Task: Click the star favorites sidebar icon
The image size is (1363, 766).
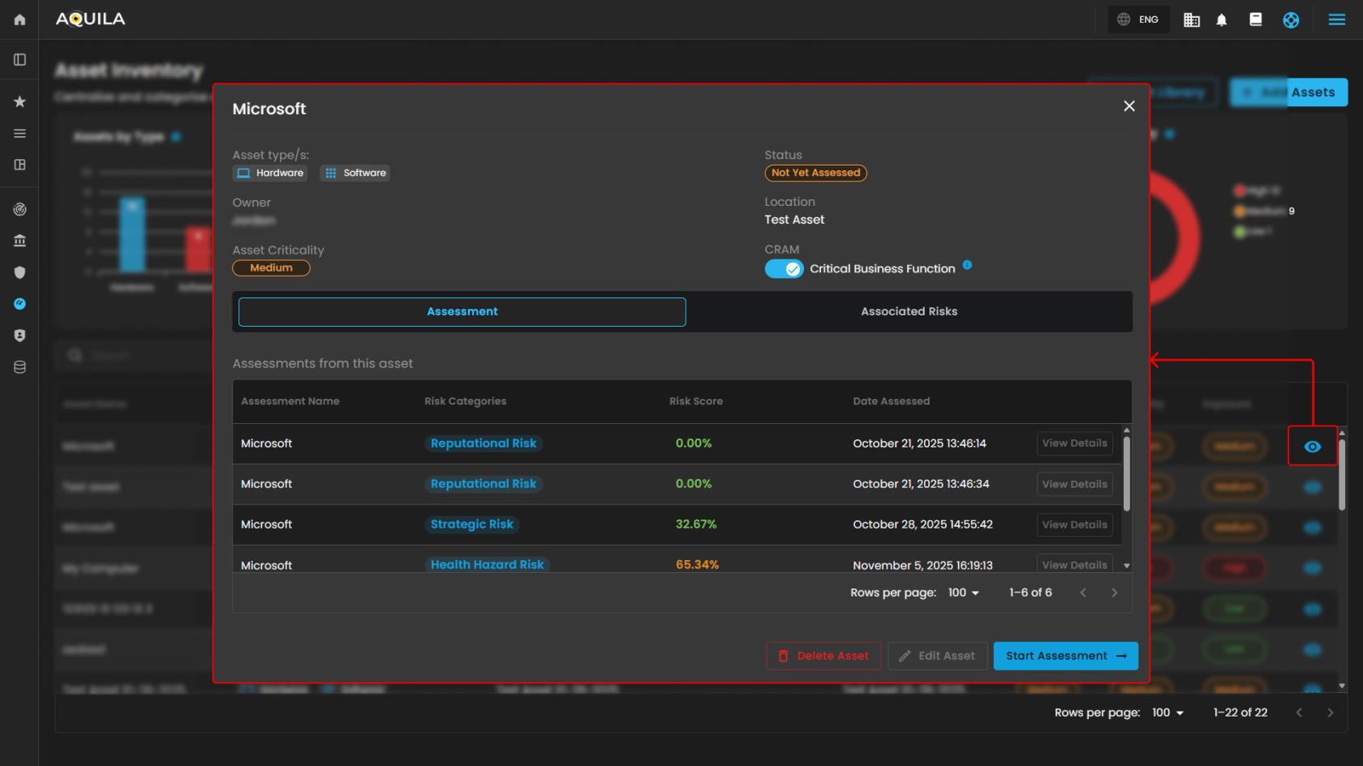Action: click(x=19, y=101)
